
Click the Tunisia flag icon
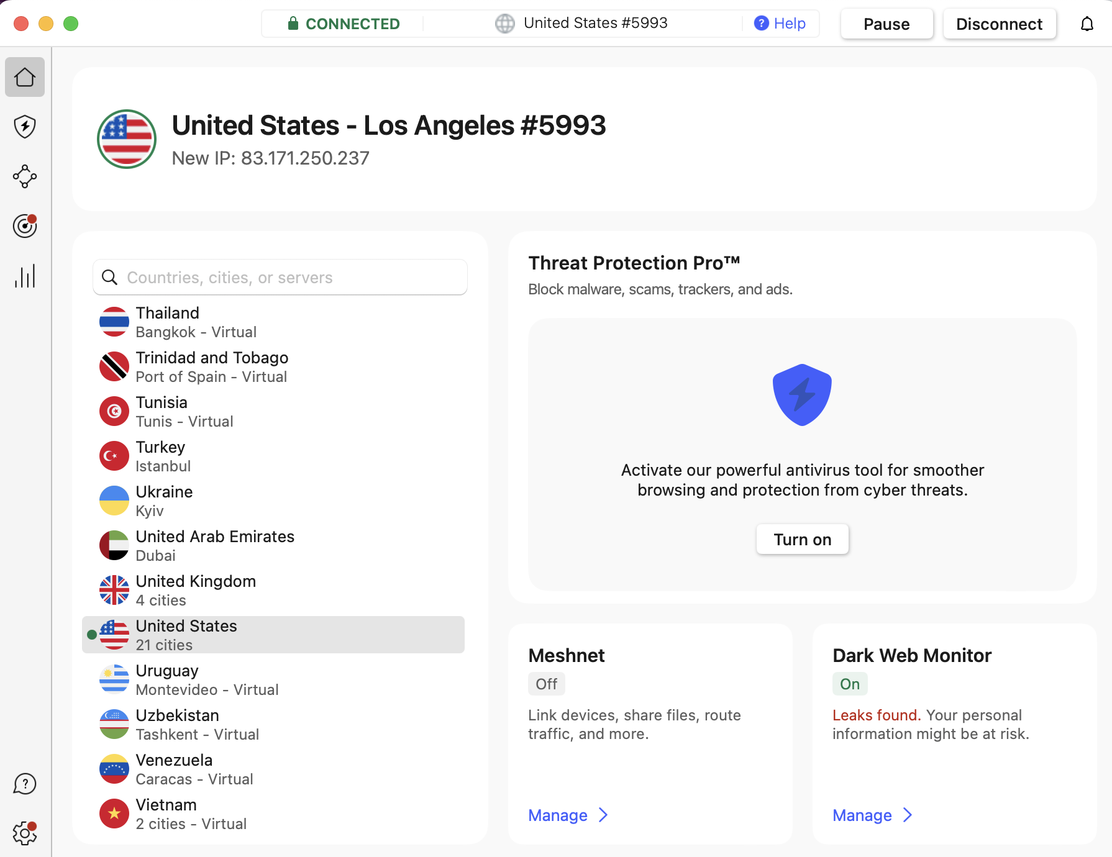114,411
